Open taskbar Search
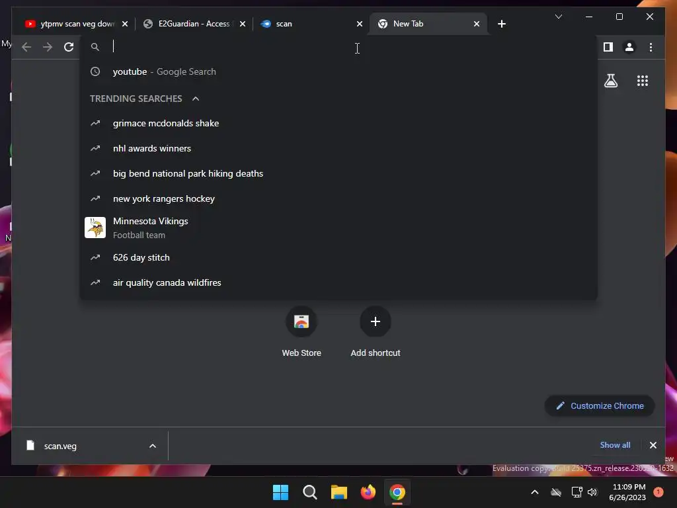This screenshot has height=508, width=677. point(309,492)
